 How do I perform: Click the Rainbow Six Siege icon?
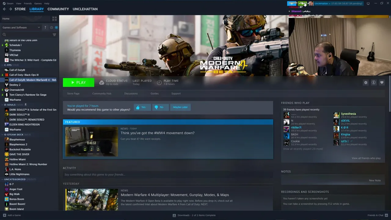tap(7, 95)
